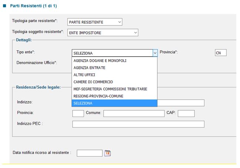Click the Provincia field containing CN
The image size is (240, 168).
[x=220, y=53]
